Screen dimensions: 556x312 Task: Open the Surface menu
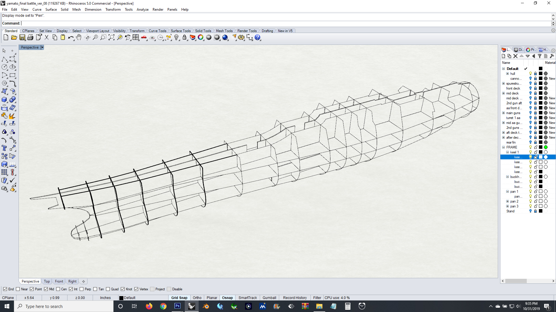click(x=51, y=10)
